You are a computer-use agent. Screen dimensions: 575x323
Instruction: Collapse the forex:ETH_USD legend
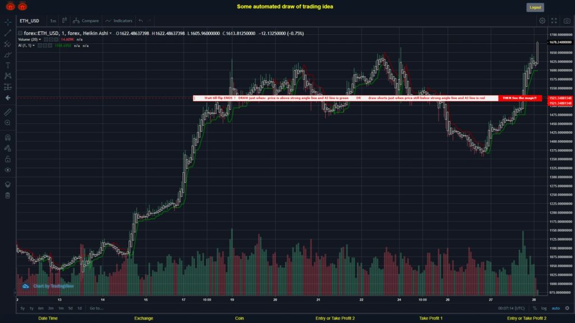pos(20,33)
